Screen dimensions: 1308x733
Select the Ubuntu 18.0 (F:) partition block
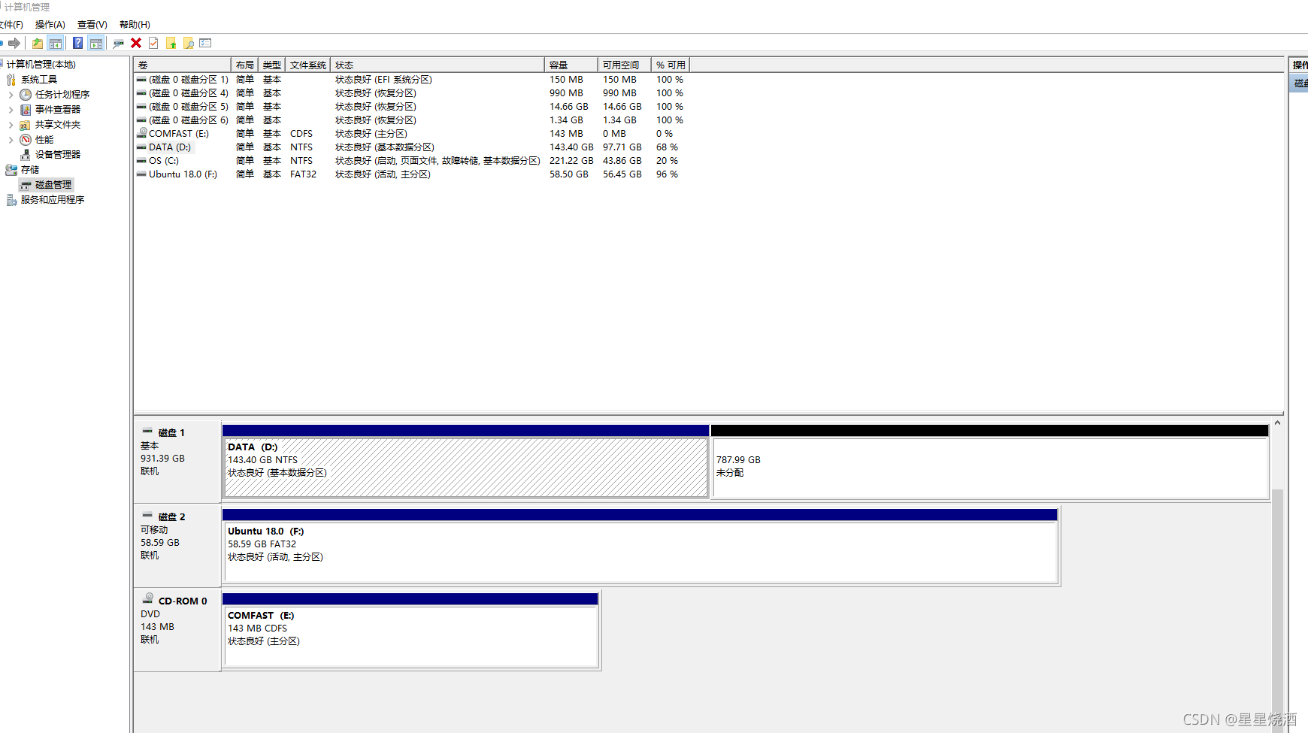[x=640, y=546]
